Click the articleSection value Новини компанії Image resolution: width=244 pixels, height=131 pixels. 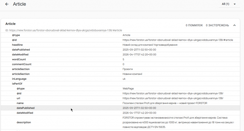[x=132, y=74]
